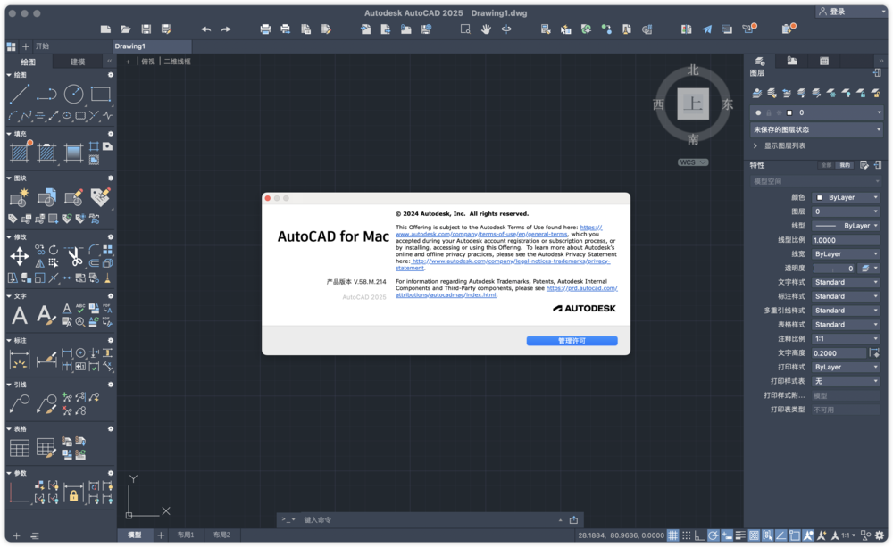Viewport: 893px width, 547px height.
Task: Undo the last action
Action: [205, 29]
